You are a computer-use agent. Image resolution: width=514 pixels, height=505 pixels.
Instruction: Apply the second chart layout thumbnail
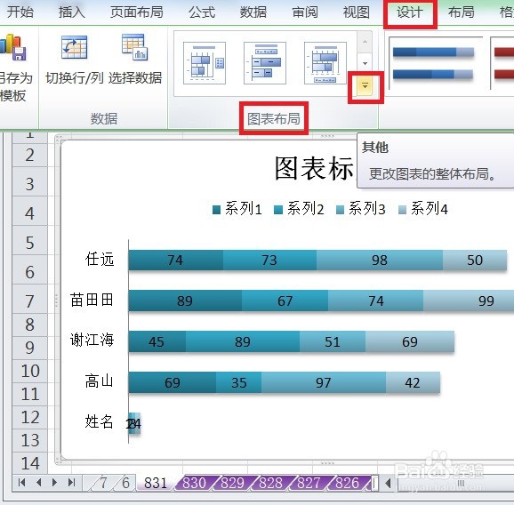click(265, 63)
